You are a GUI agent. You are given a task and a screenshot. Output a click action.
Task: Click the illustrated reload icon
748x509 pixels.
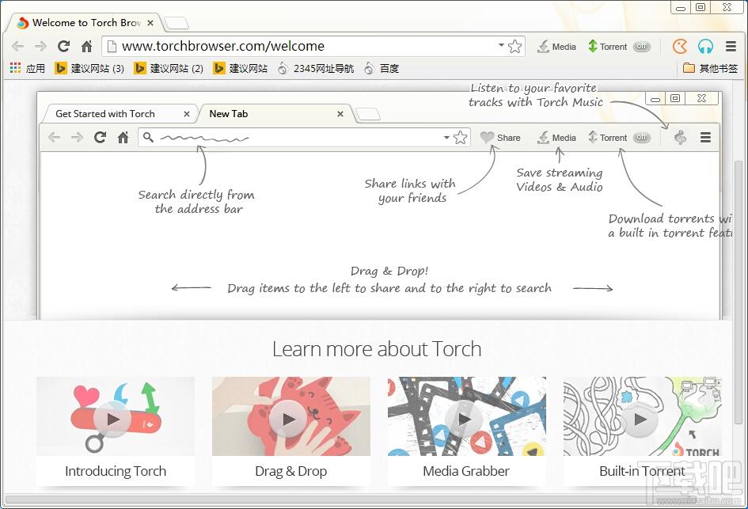(x=100, y=138)
